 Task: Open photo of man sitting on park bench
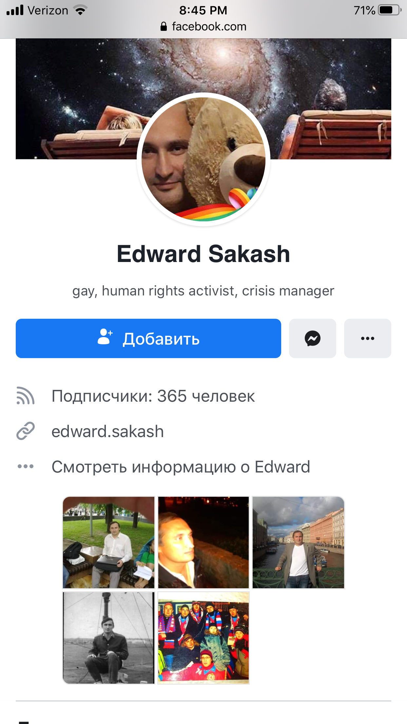(x=108, y=543)
